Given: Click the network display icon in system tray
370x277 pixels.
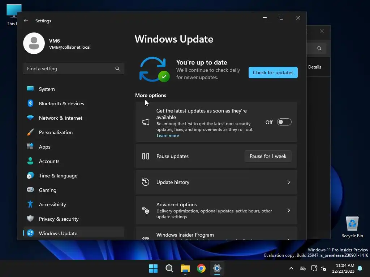Looking at the screenshot, I should pos(314,268).
